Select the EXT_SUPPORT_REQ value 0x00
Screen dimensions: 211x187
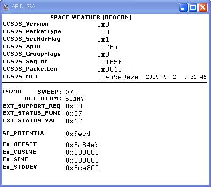click(x=74, y=106)
